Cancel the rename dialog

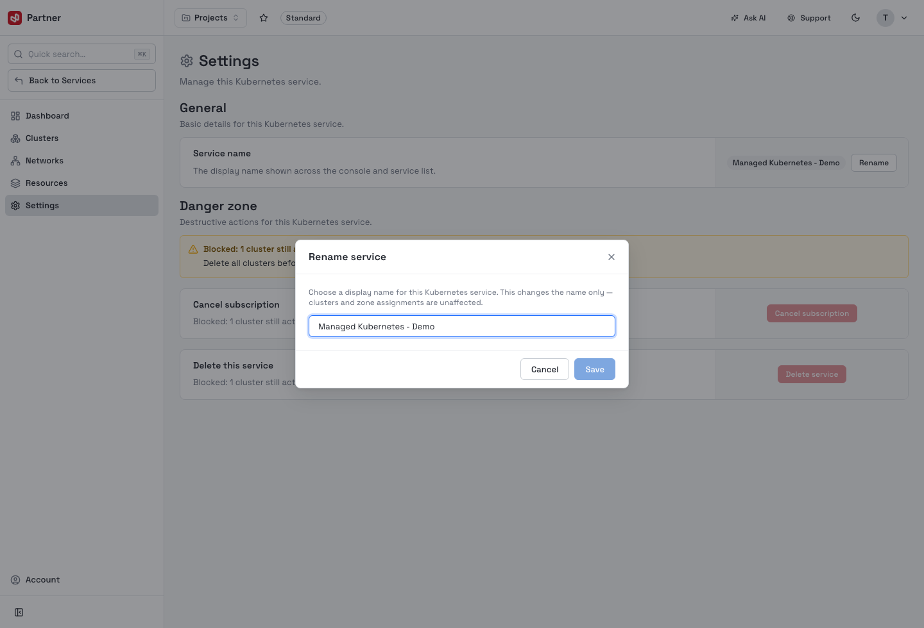[x=545, y=369]
